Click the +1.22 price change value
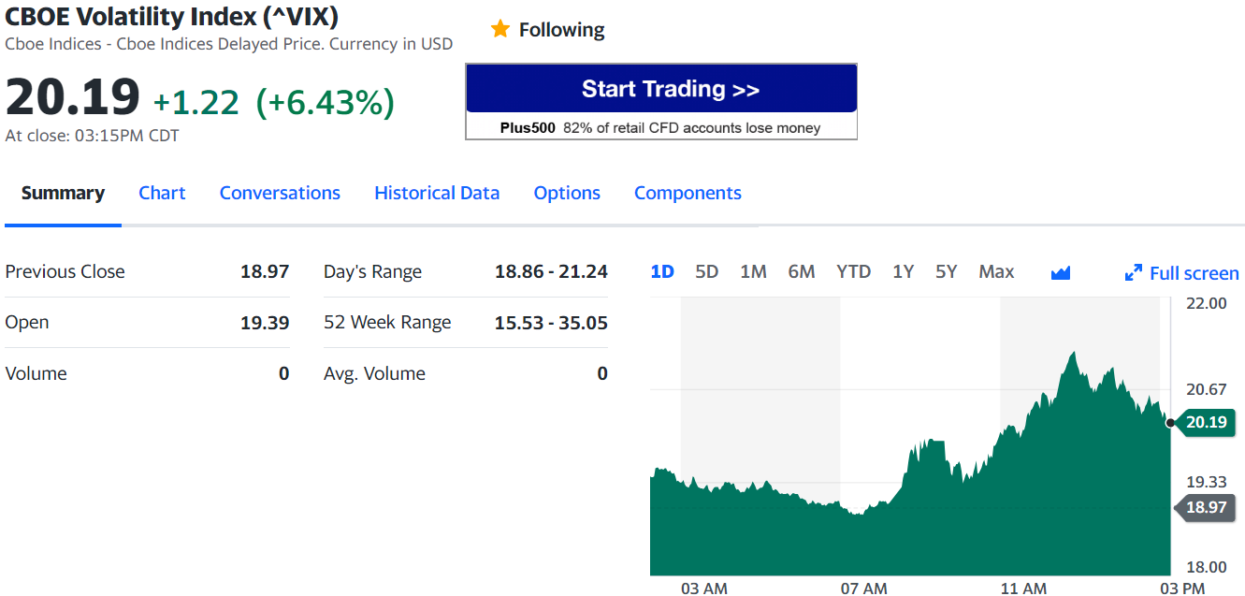 tap(196, 102)
